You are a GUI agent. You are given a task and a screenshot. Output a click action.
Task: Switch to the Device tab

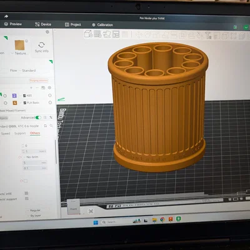43,24
